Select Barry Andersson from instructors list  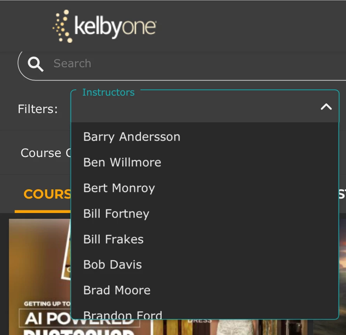[205, 137]
